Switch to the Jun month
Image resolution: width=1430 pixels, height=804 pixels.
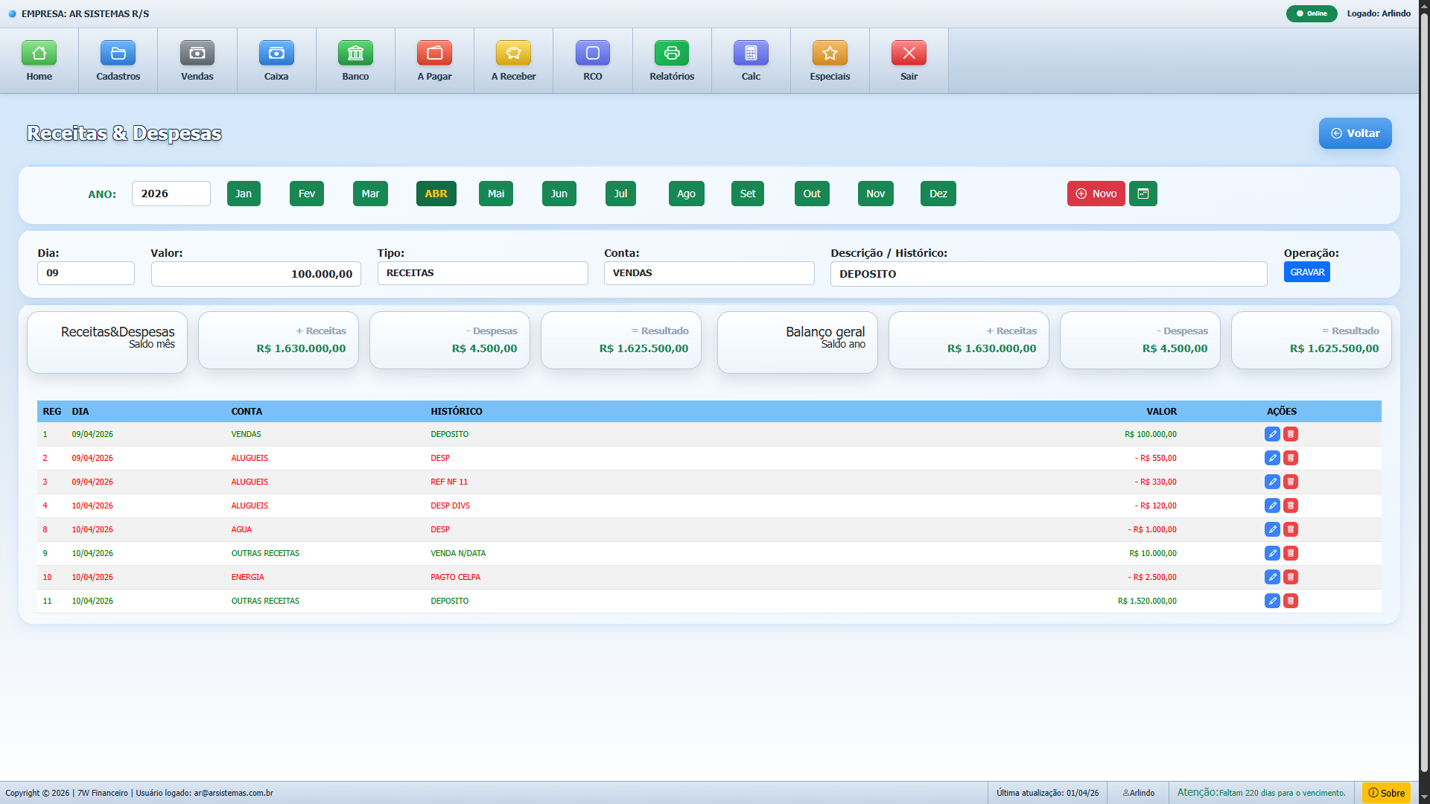point(559,194)
